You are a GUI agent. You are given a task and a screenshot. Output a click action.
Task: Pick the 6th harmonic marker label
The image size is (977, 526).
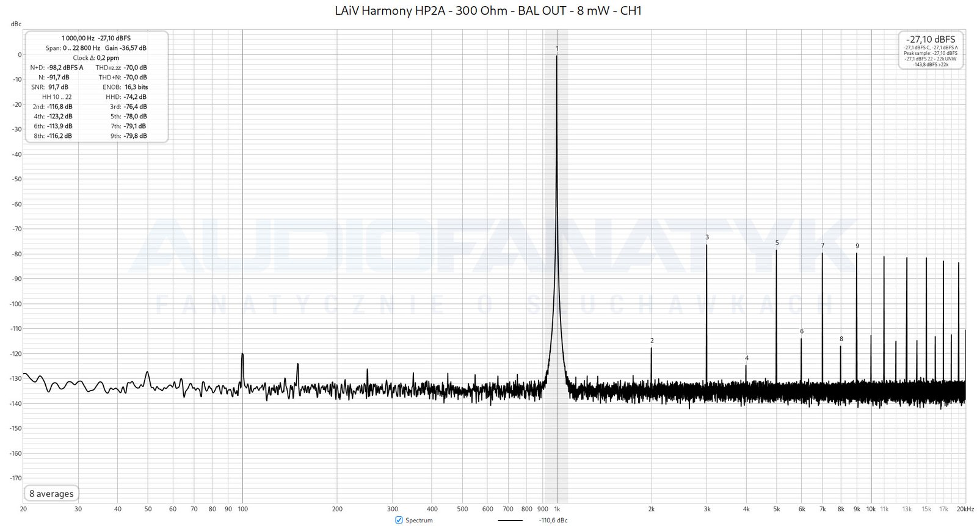(802, 331)
